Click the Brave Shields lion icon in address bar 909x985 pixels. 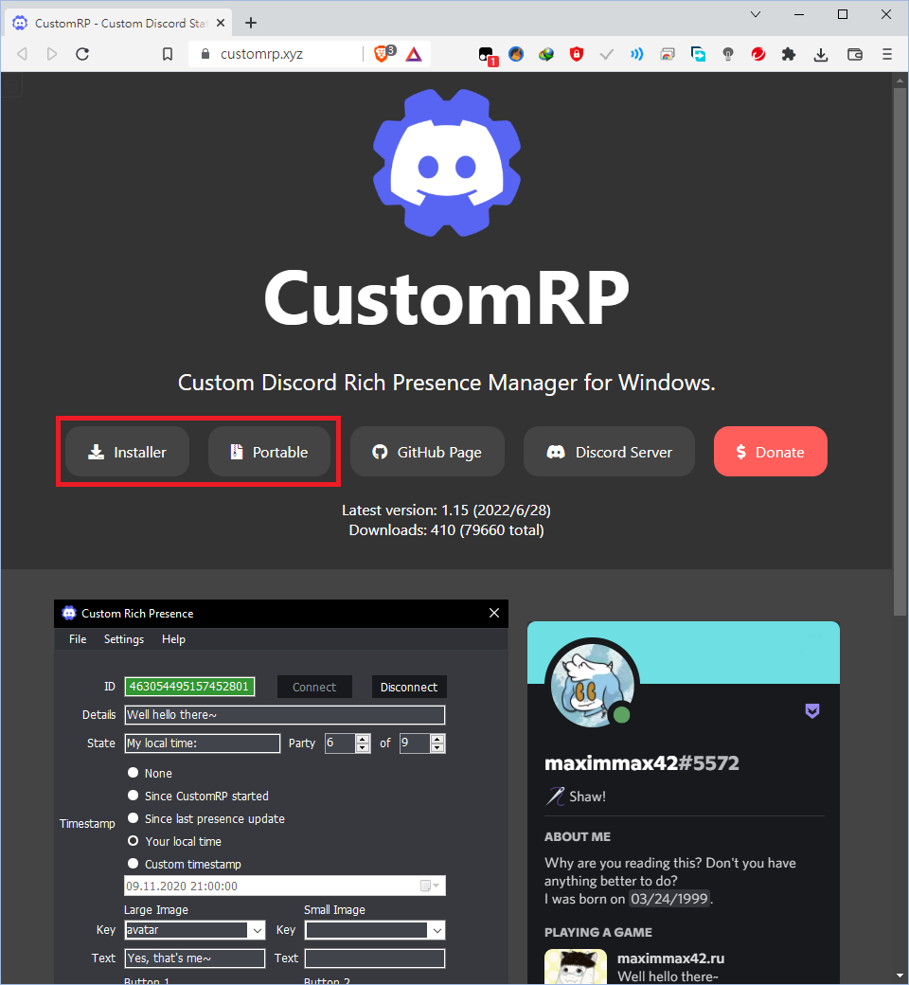(x=382, y=54)
